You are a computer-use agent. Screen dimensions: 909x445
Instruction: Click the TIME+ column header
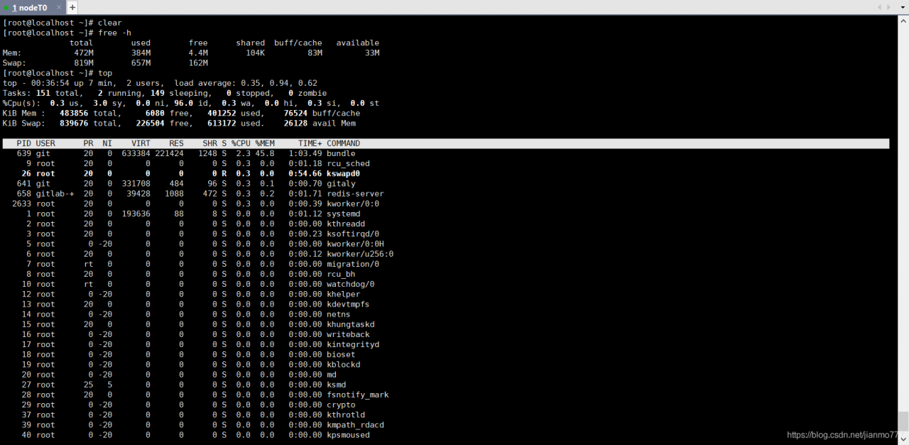(310, 143)
